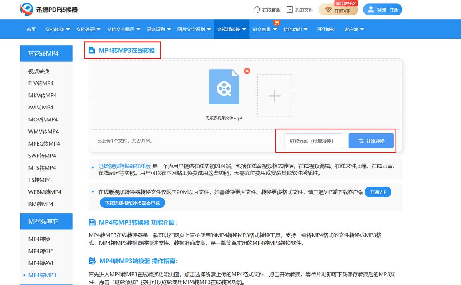Open 我的文件 via its document icon
461x285 pixels.
point(290,9)
